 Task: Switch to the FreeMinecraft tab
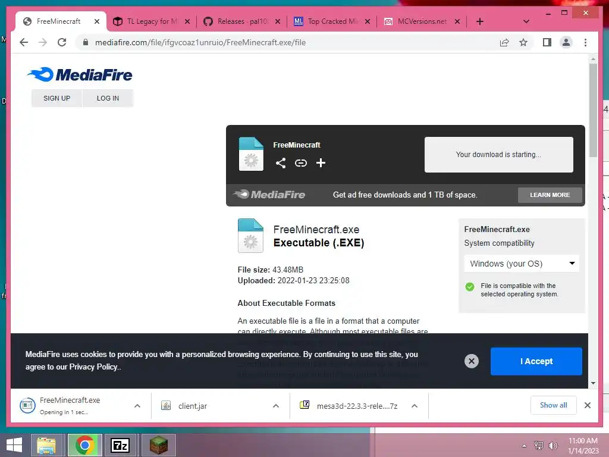[x=58, y=21]
